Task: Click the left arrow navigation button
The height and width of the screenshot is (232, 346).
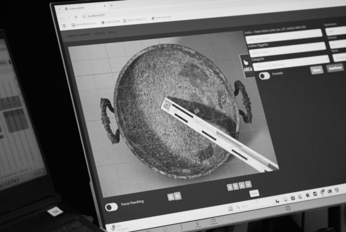Action: pos(230,187)
